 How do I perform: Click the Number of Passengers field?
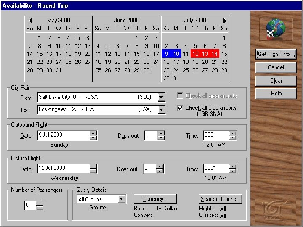pos(31,206)
